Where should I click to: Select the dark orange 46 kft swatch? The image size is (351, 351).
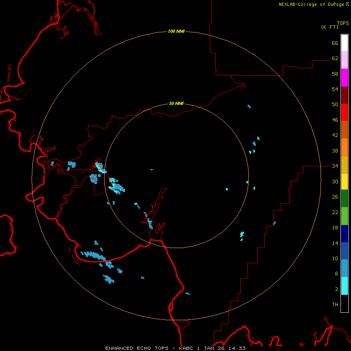[344, 130]
